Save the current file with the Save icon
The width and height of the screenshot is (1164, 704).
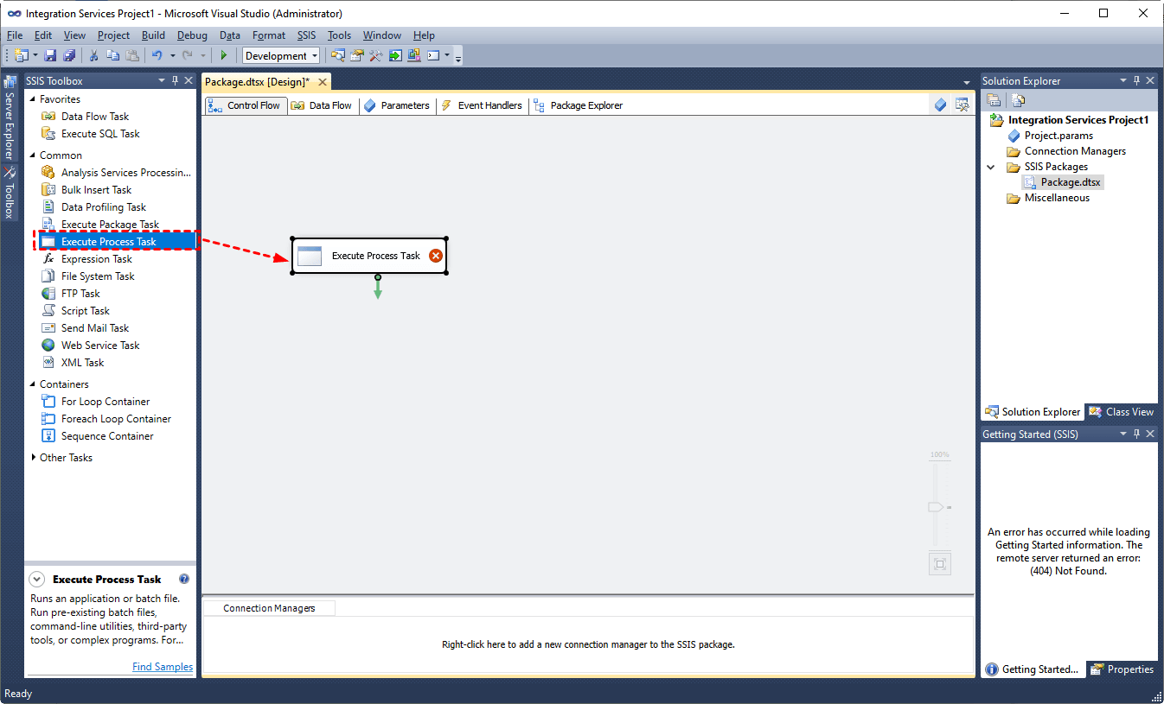click(x=50, y=55)
